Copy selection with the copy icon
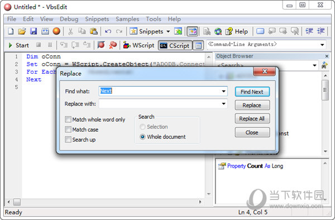Image resolution: width=335 pixels, height=220 pixels. pos(82,31)
